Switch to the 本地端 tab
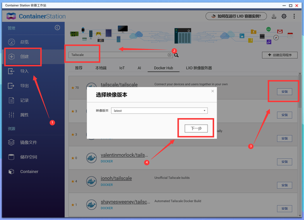 (101, 68)
